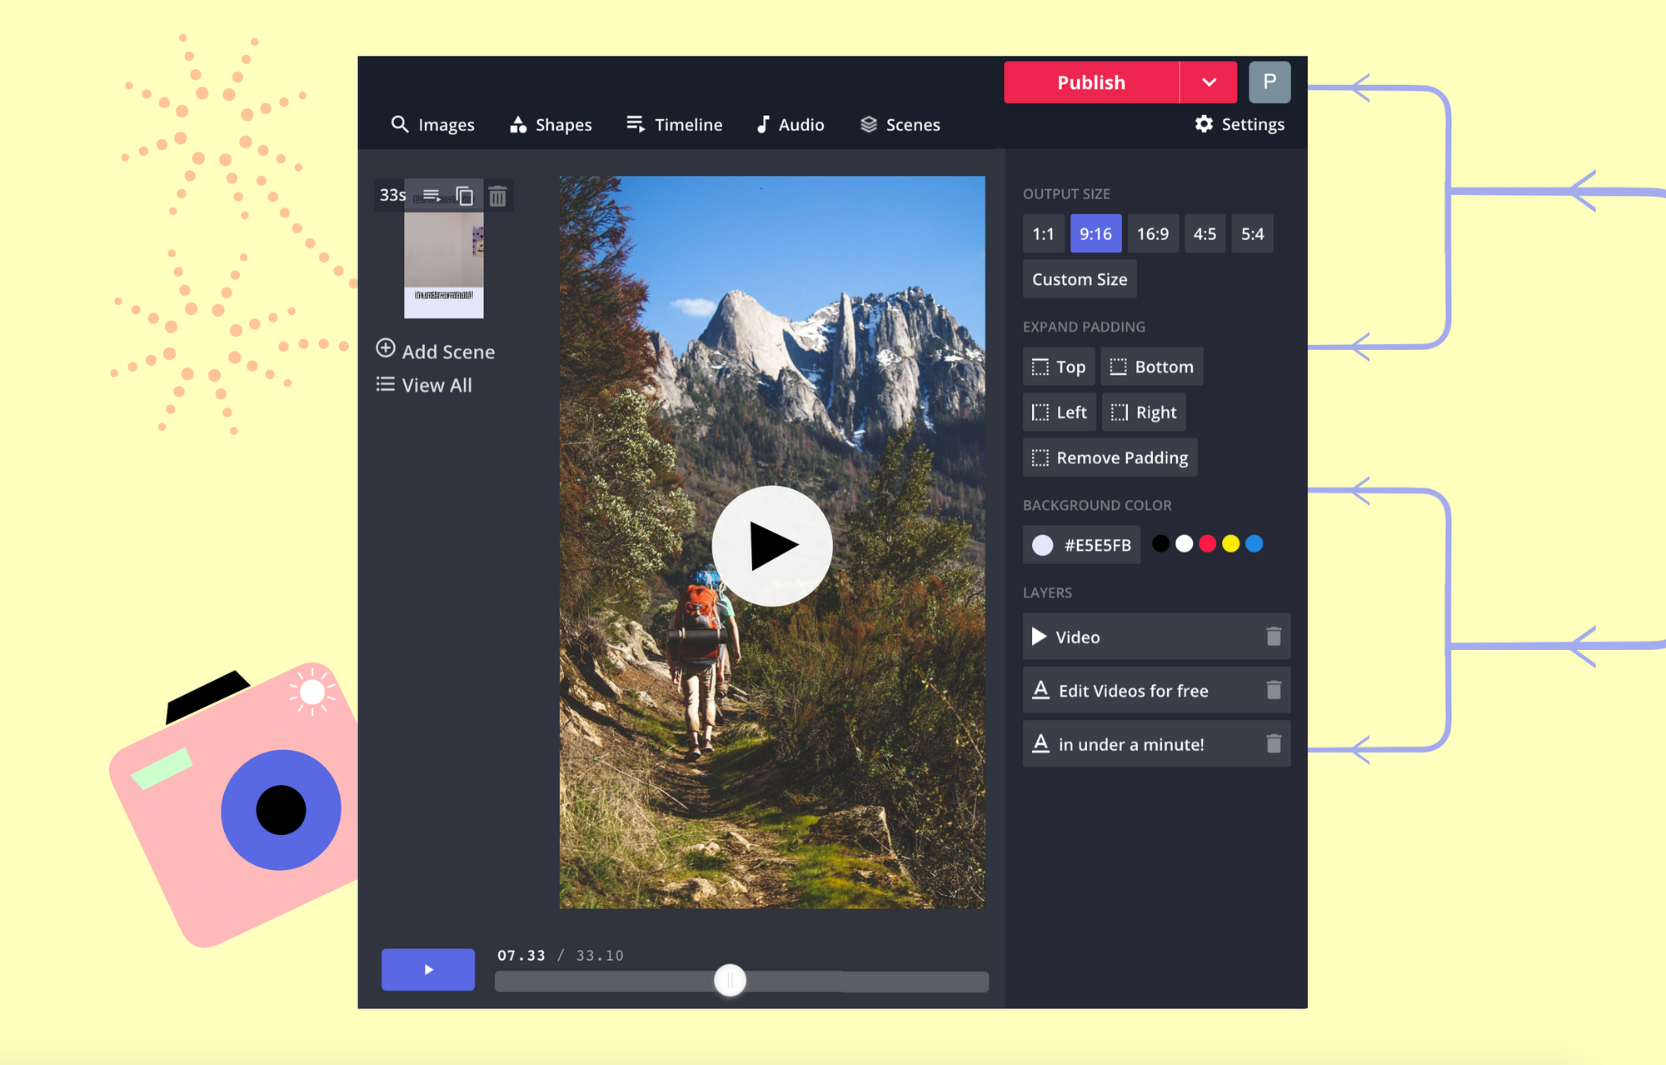The width and height of the screenshot is (1666, 1065).
Task: Click the duplicate scene icon
Action: pos(466,196)
